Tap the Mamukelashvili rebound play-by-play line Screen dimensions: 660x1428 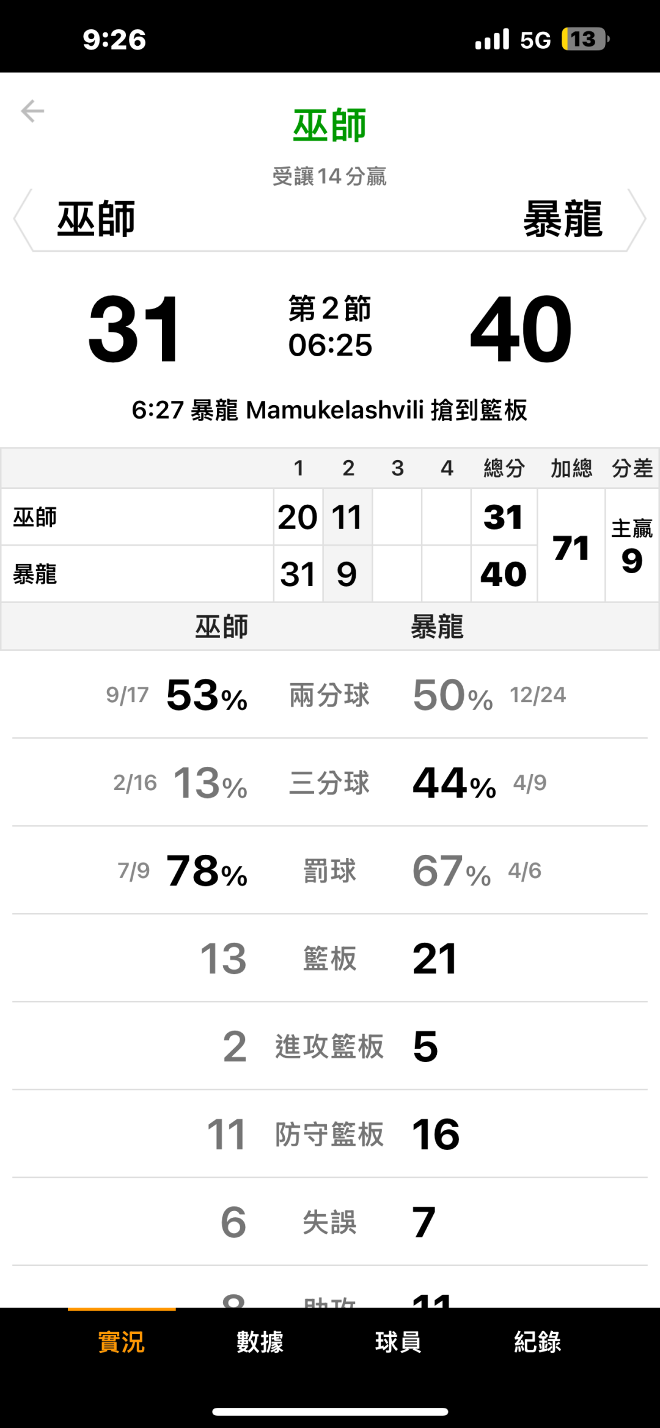coord(329,410)
